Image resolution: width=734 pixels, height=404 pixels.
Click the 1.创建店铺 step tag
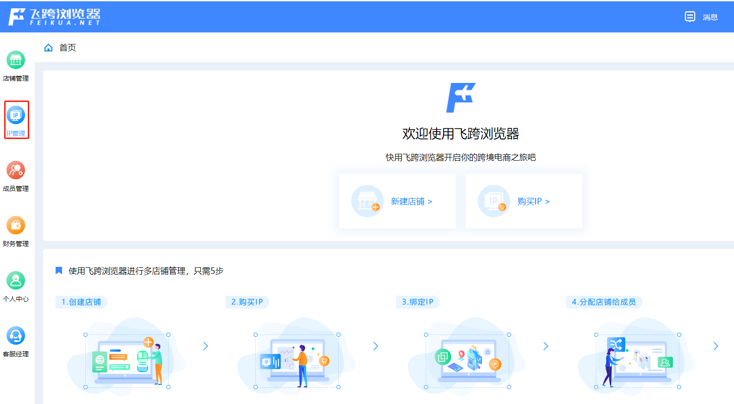tap(81, 302)
